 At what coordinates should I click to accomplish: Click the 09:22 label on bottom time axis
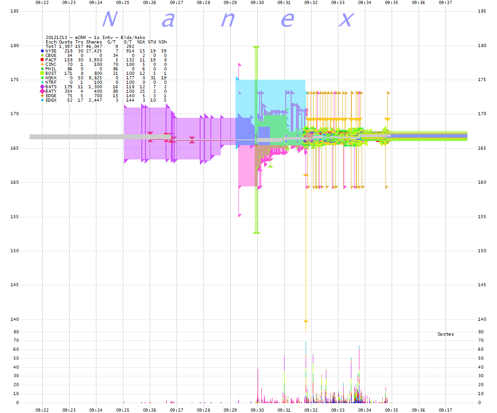[42, 410]
